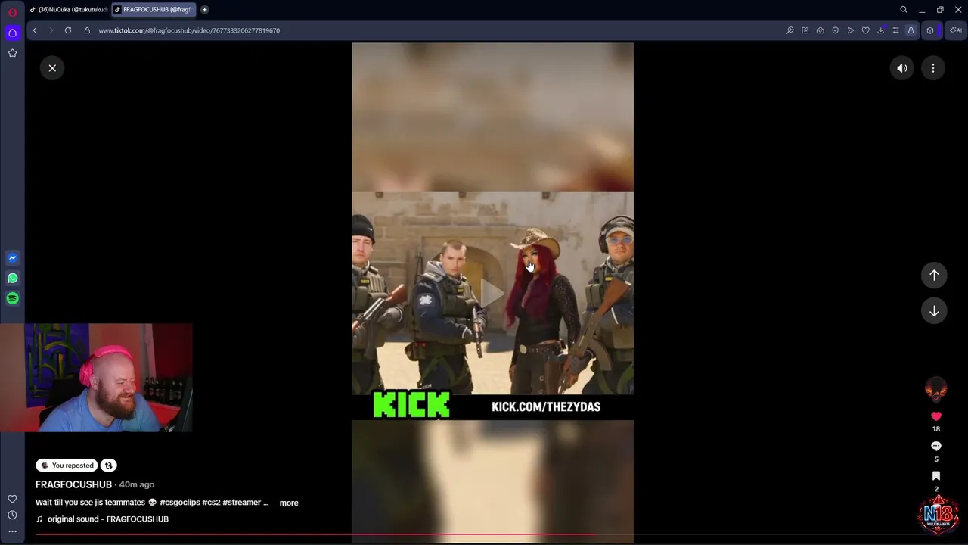
Task: Open Opera start page home icon
Action: pos(12,33)
